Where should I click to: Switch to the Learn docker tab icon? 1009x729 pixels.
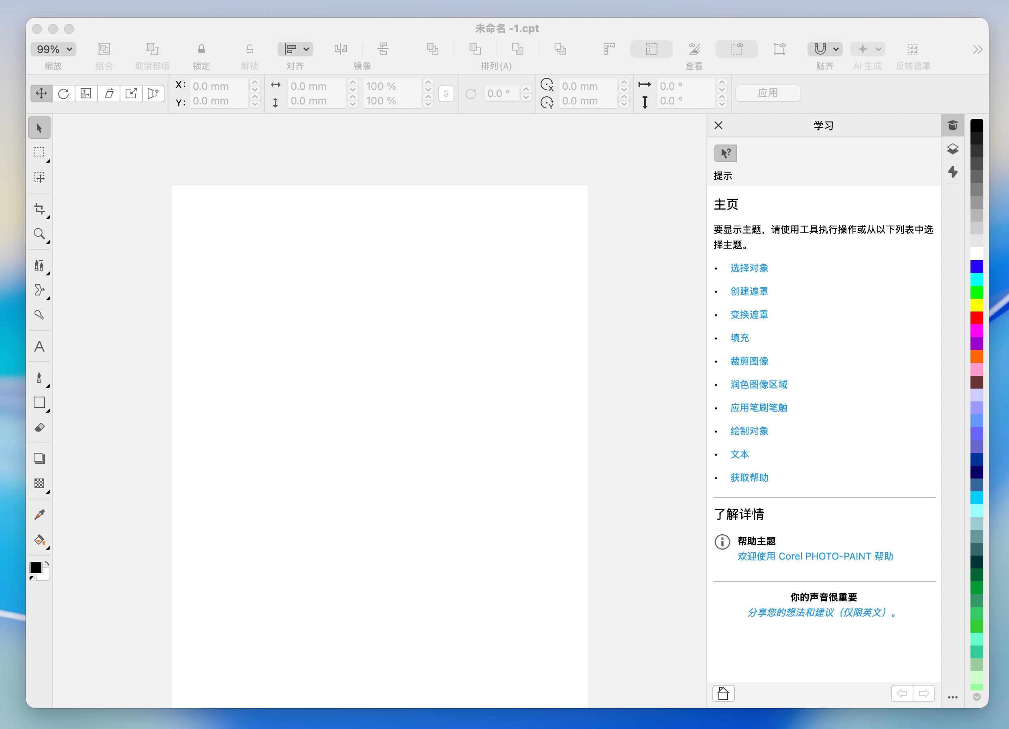pyautogui.click(x=952, y=126)
